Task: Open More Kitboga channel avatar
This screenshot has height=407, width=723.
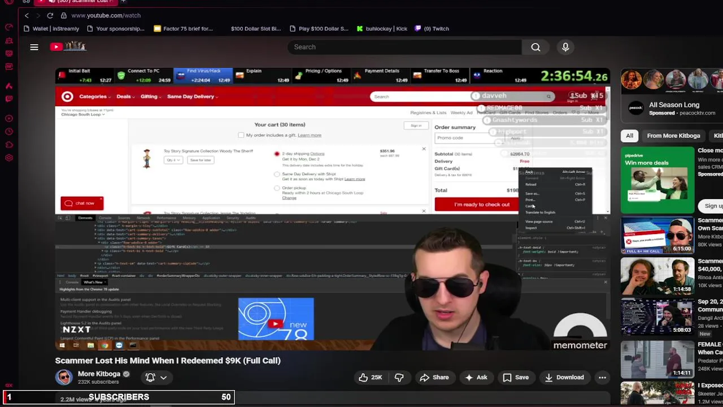Action: pos(64,377)
